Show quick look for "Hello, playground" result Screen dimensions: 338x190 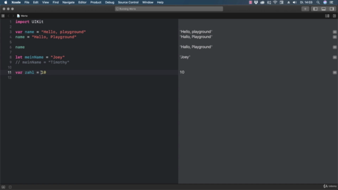[334, 32]
